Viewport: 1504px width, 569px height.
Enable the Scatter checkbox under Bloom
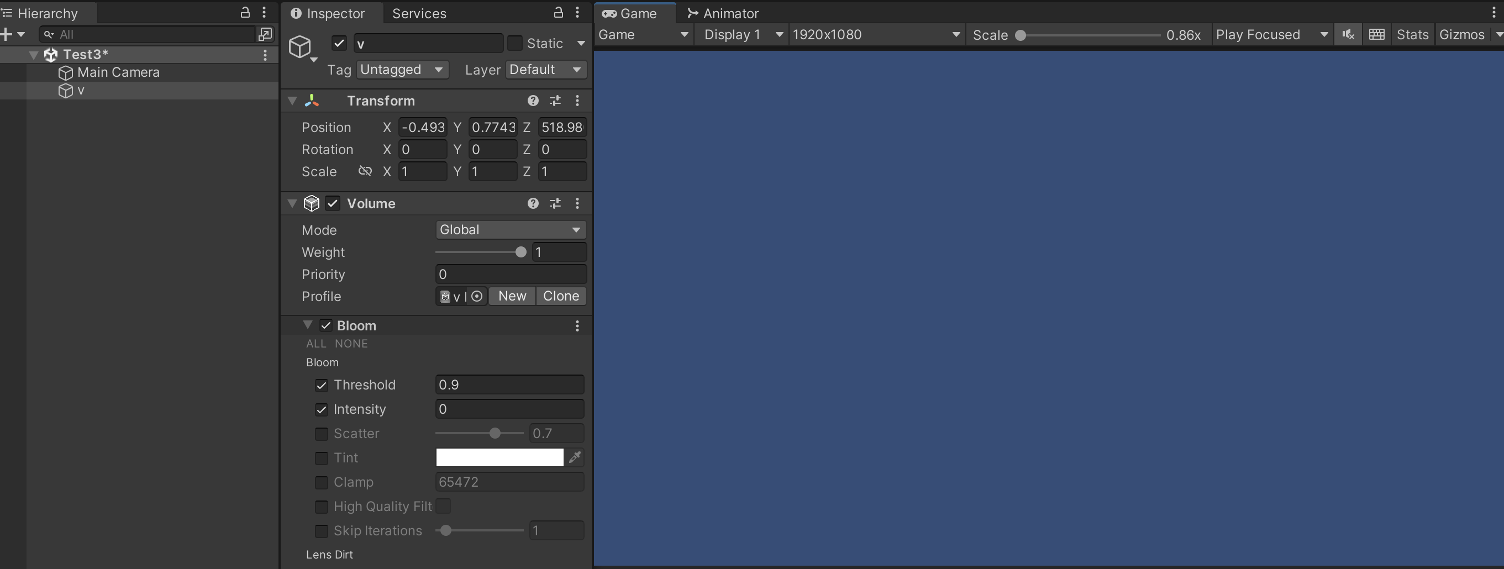(322, 434)
